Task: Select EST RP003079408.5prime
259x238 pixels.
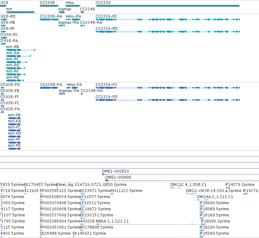Action: click(x=41, y=206)
